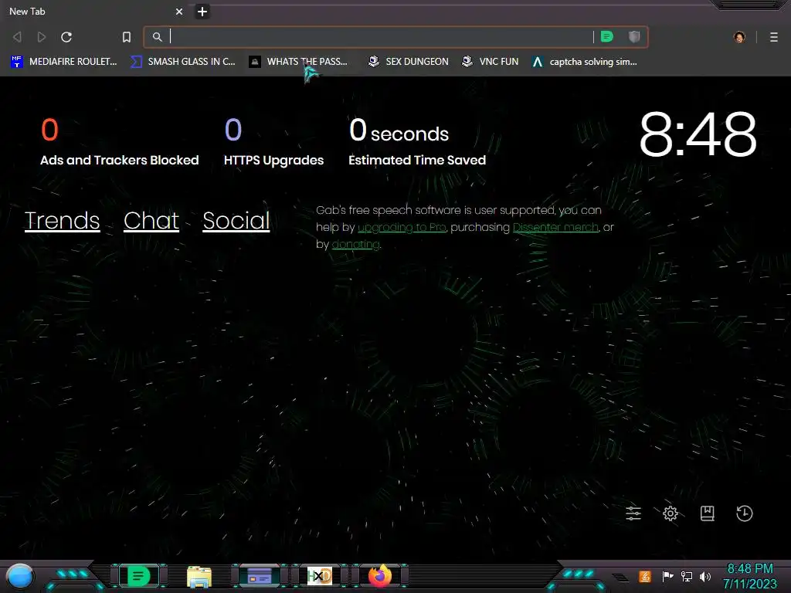Click the large 8:48 clock
Viewport: 791px width, 593px height.
pos(698,134)
